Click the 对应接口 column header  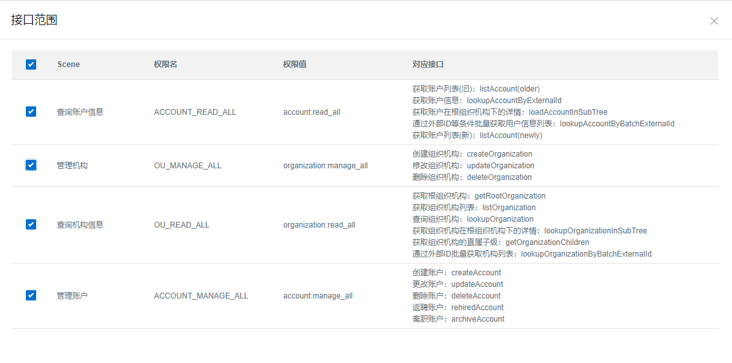pyautogui.click(x=428, y=64)
